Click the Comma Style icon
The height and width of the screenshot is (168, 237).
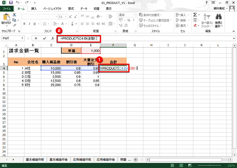[x=134, y=20]
